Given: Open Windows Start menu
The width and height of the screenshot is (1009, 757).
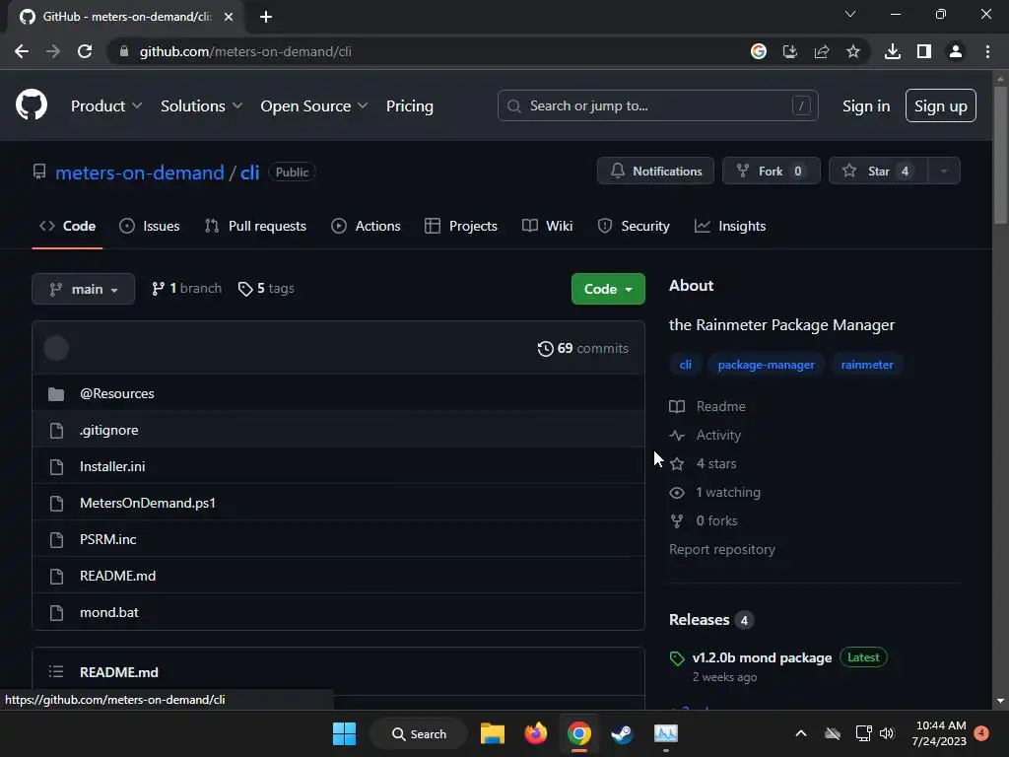Looking at the screenshot, I should pyautogui.click(x=344, y=733).
